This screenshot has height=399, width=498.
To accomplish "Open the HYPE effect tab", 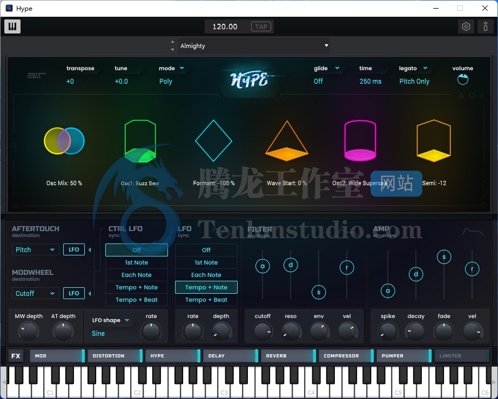I will point(173,356).
